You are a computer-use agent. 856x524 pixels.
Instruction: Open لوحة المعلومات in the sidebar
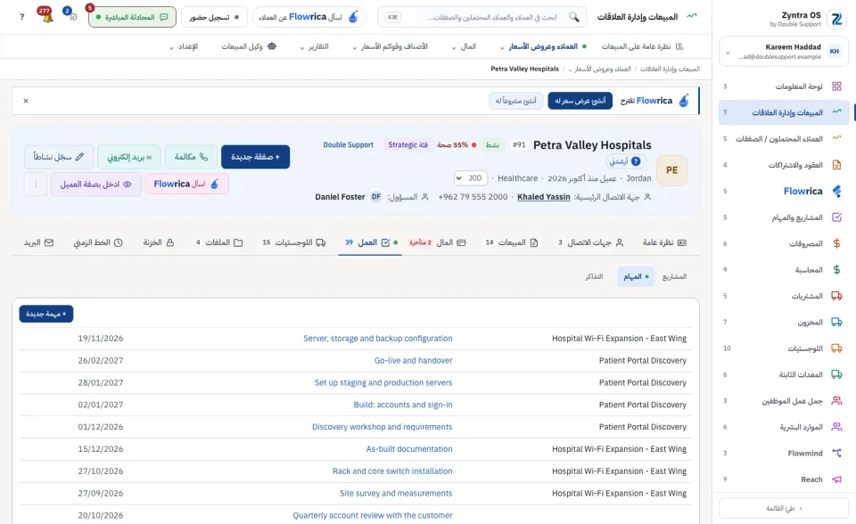tap(784, 86)
